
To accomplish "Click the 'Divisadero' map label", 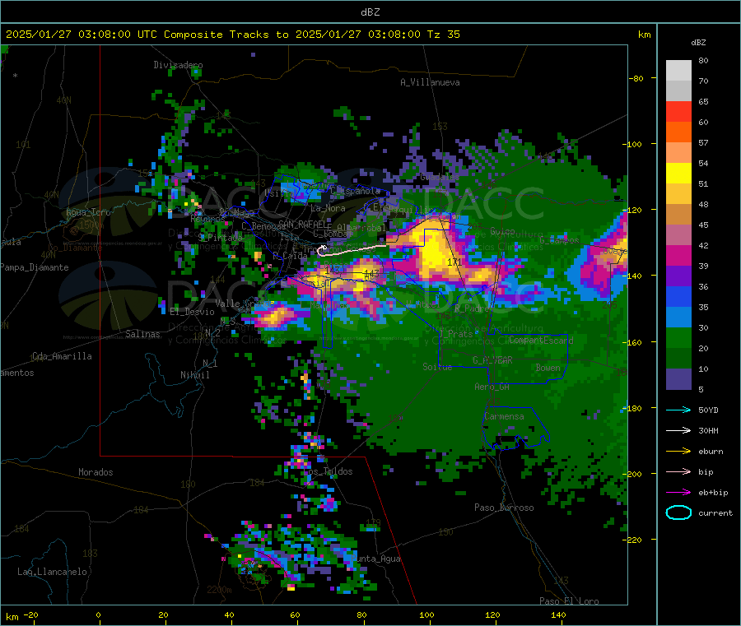I will tap(178, 65).
